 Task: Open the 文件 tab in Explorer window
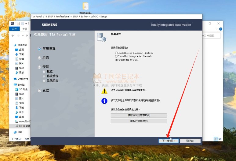[14, 29]
